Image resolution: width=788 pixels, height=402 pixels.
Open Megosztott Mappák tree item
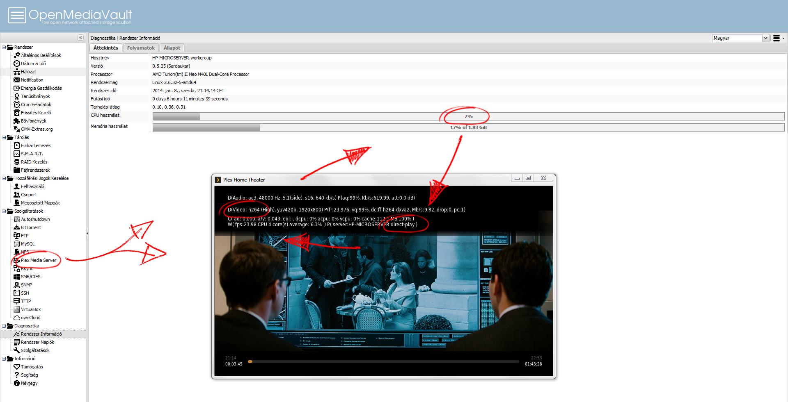pyautogui.click(x=40, y=203)
